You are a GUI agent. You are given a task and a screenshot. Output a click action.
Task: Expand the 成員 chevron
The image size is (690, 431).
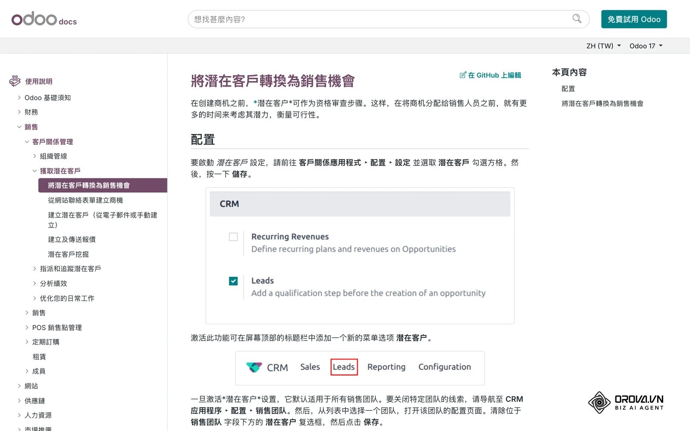coord(27,371)
